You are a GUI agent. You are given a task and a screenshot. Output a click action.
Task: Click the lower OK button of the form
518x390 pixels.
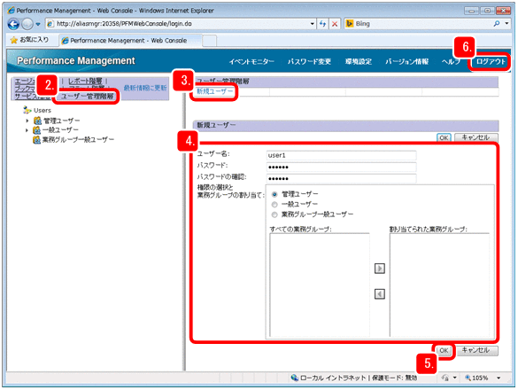point(444,351)
